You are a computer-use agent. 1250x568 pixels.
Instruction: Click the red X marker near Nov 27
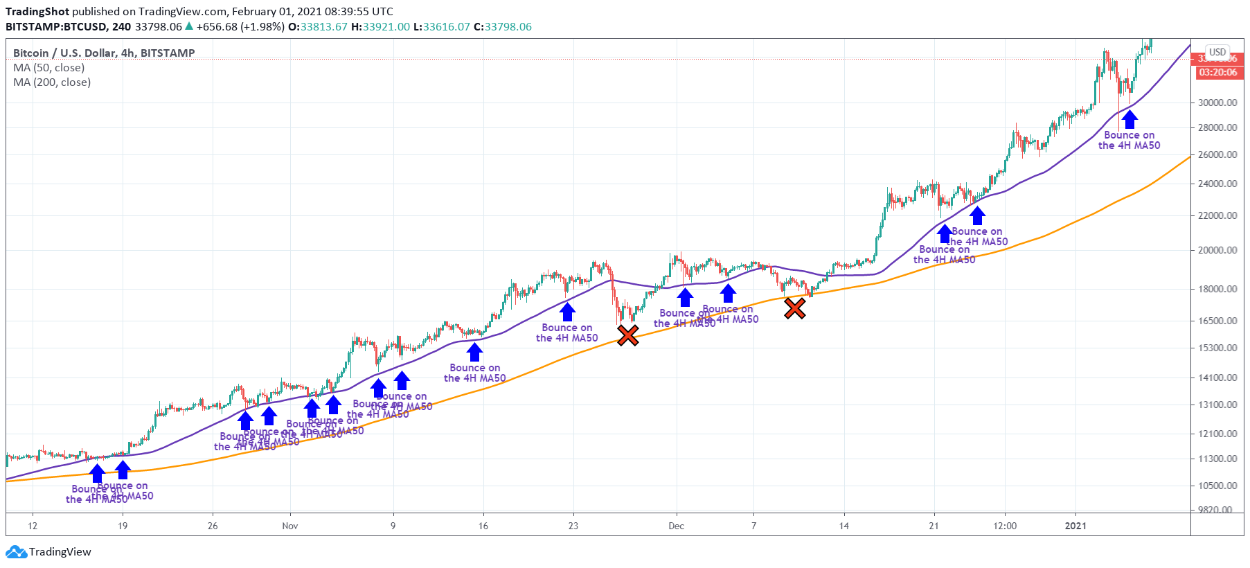(627, 335)
